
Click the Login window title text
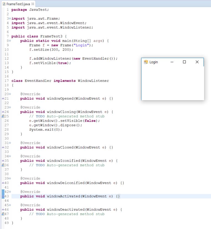click(x=154, y=62)
